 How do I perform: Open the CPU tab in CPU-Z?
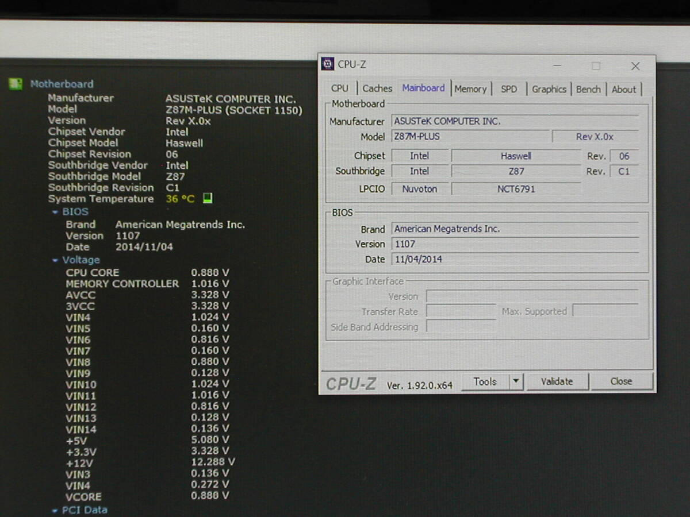(x=340, y=88)
